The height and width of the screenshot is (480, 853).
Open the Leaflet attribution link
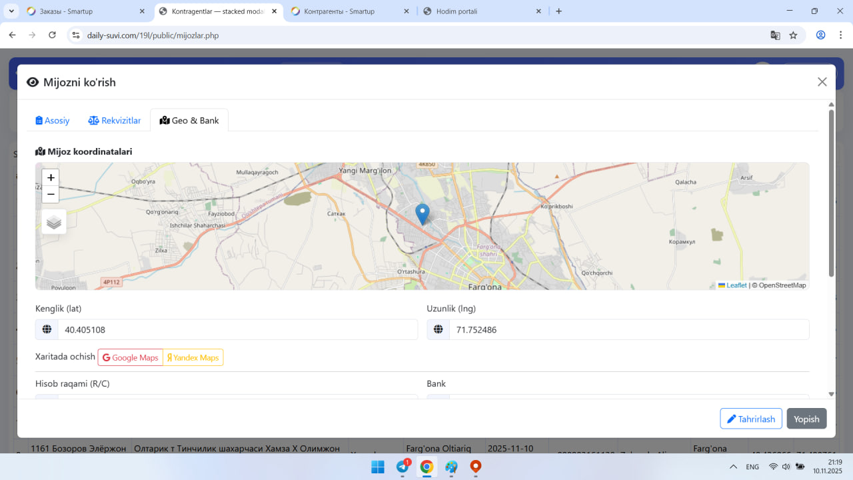tap(736, 285)
